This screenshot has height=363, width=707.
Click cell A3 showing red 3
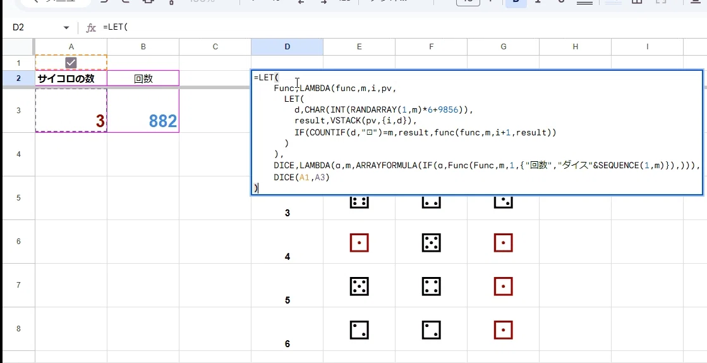pyautogui.click(x=71, y=111)
